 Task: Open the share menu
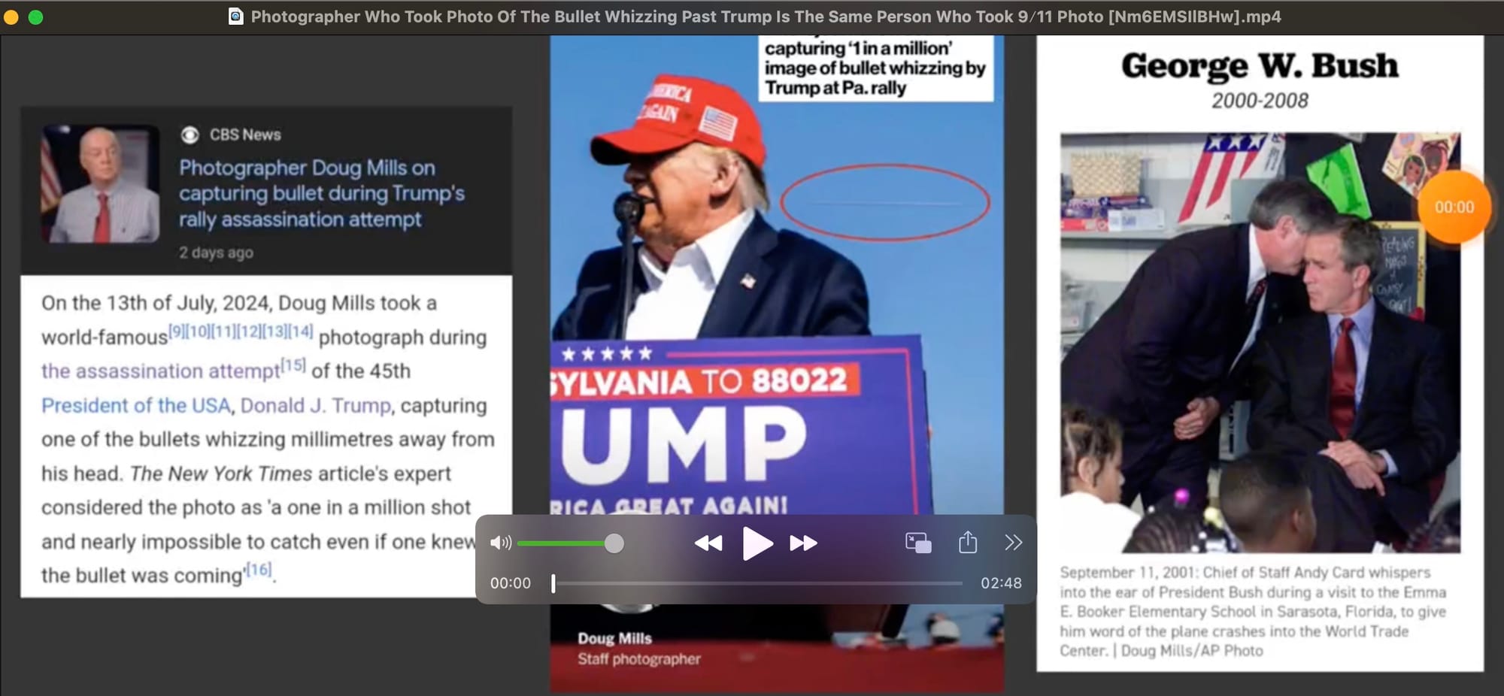point(968,542)
